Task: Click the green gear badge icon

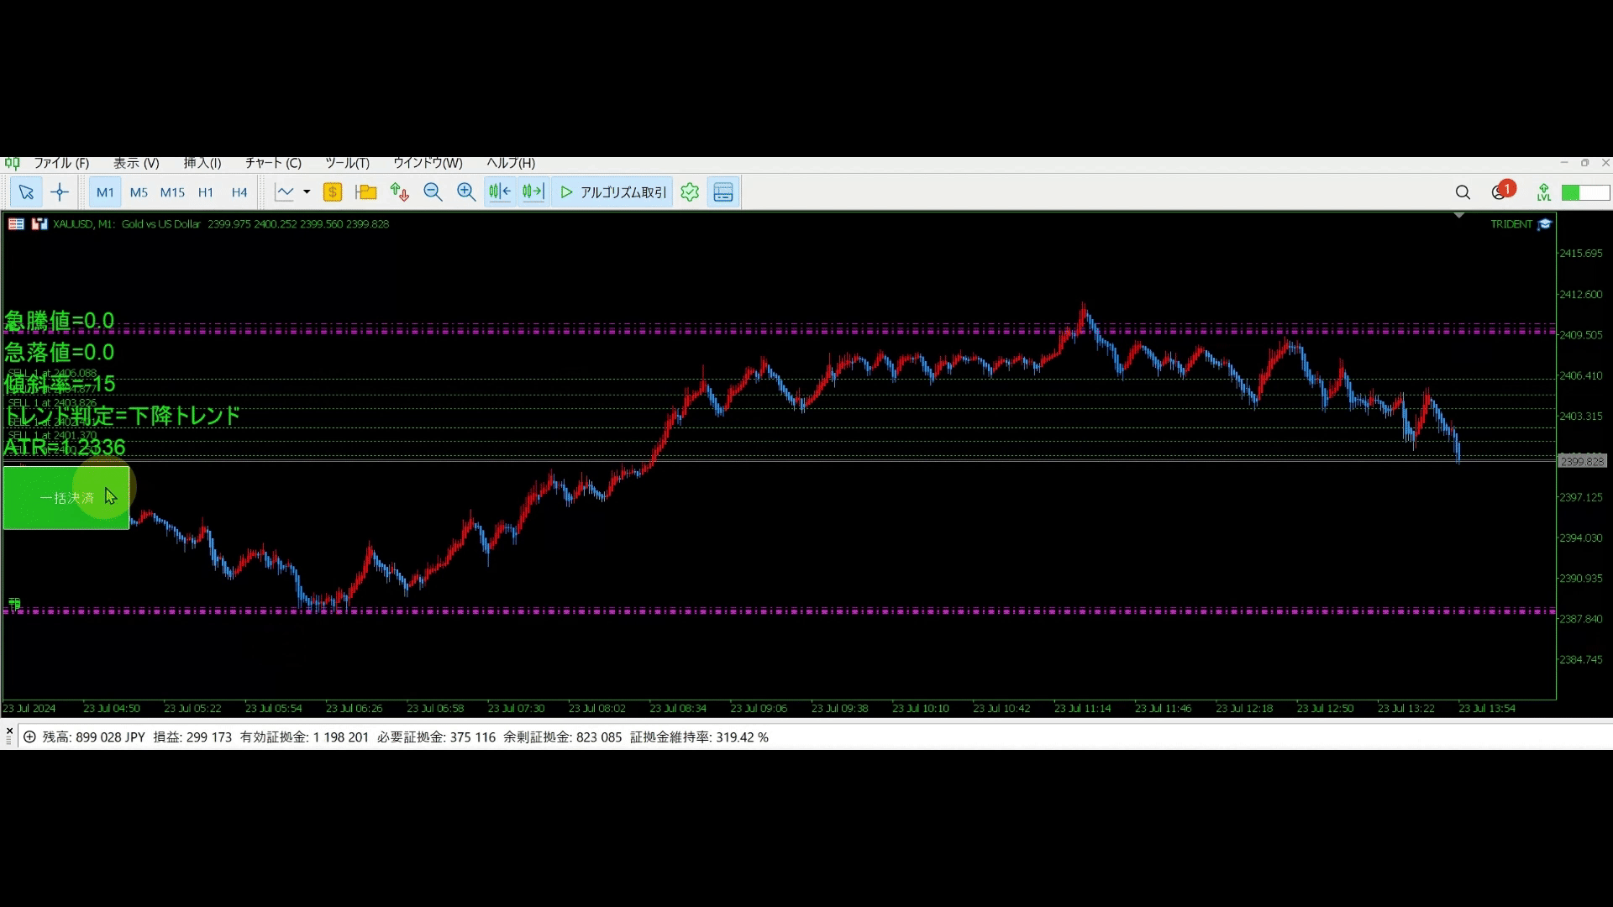Action: [690, 192]
